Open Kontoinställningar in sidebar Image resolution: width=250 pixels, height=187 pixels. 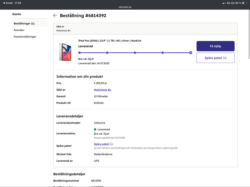point(25,37)
